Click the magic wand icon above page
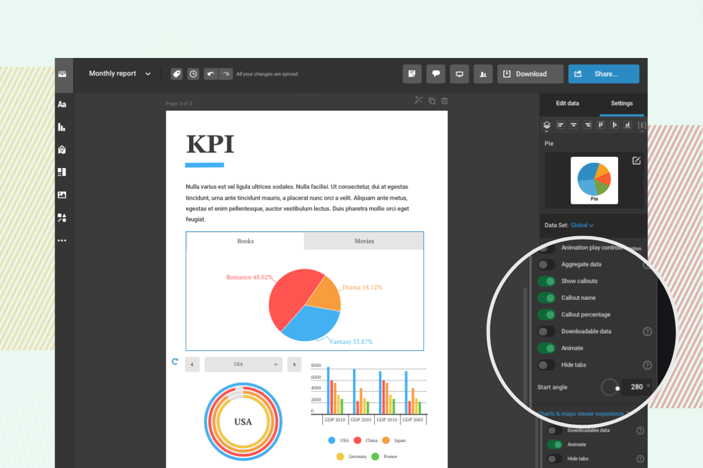The height and width of the screenshot is (468, 703). pos(419,101)
